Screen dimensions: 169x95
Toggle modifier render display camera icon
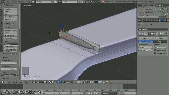click(x=149, y=34)
